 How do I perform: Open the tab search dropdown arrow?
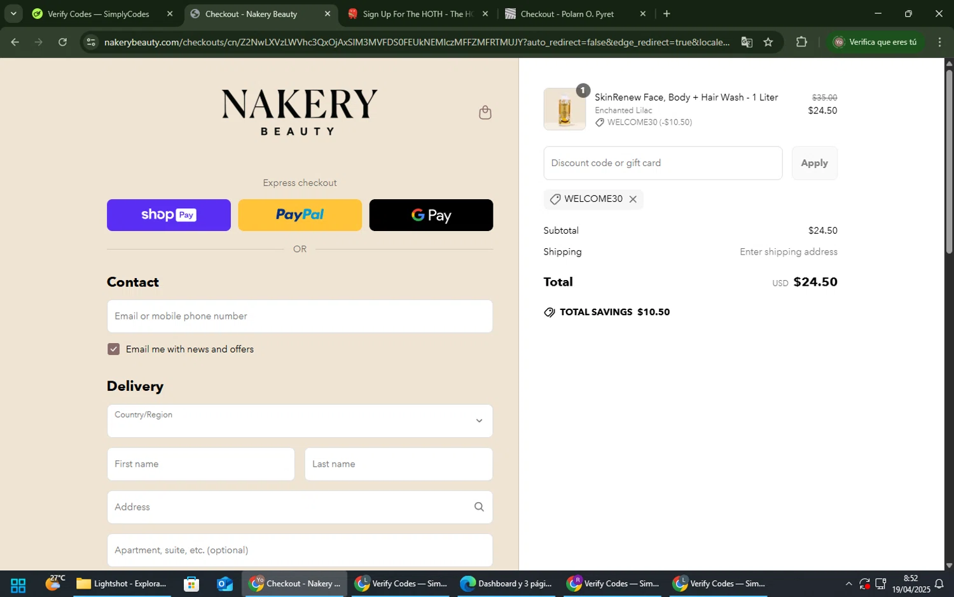[13, 13]
